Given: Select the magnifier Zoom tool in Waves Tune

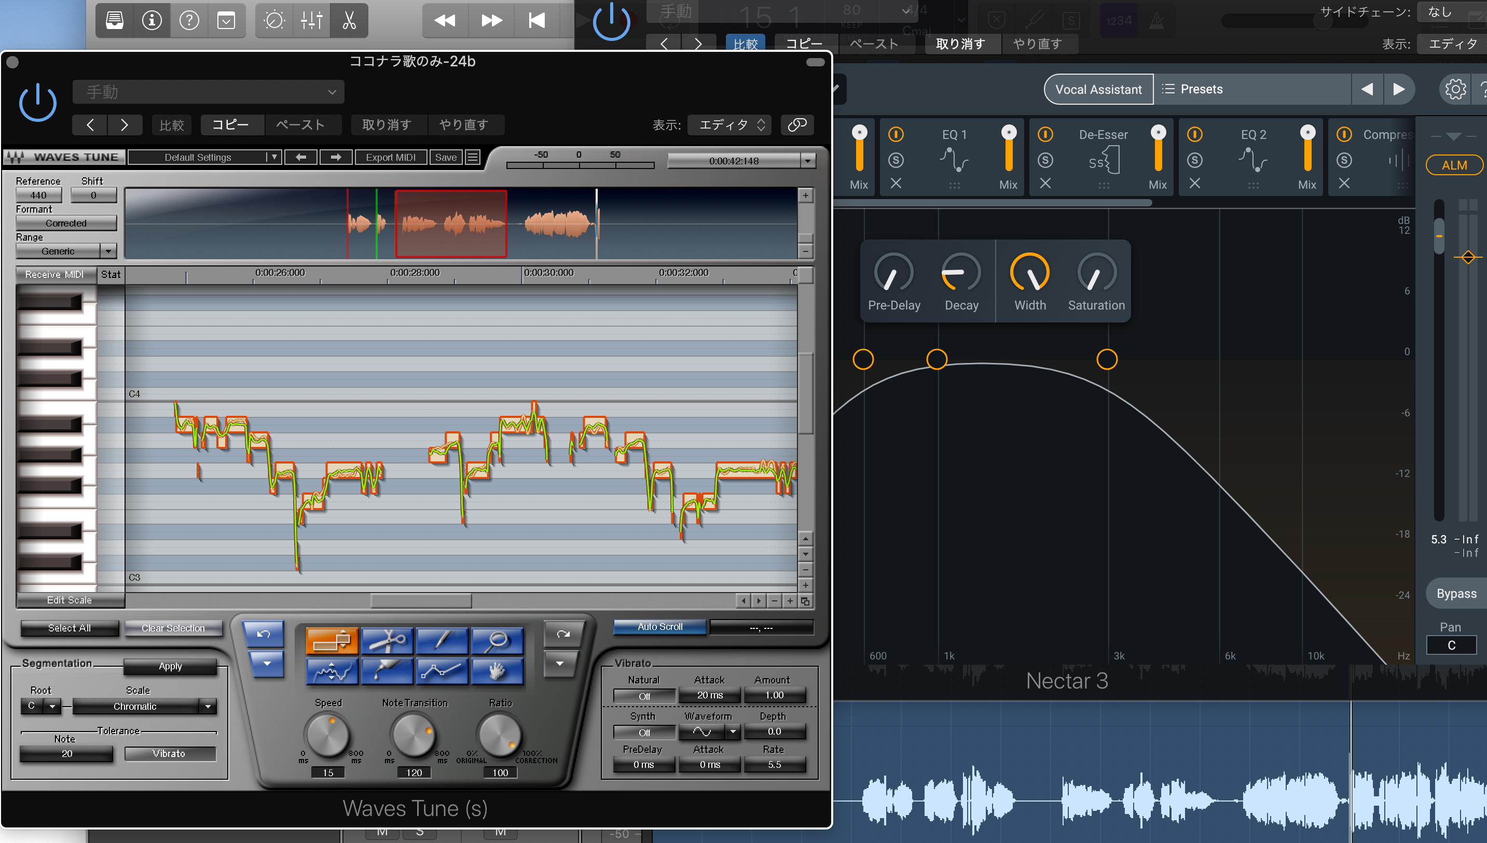Looking at the screenshot, I should click(497, 641).
